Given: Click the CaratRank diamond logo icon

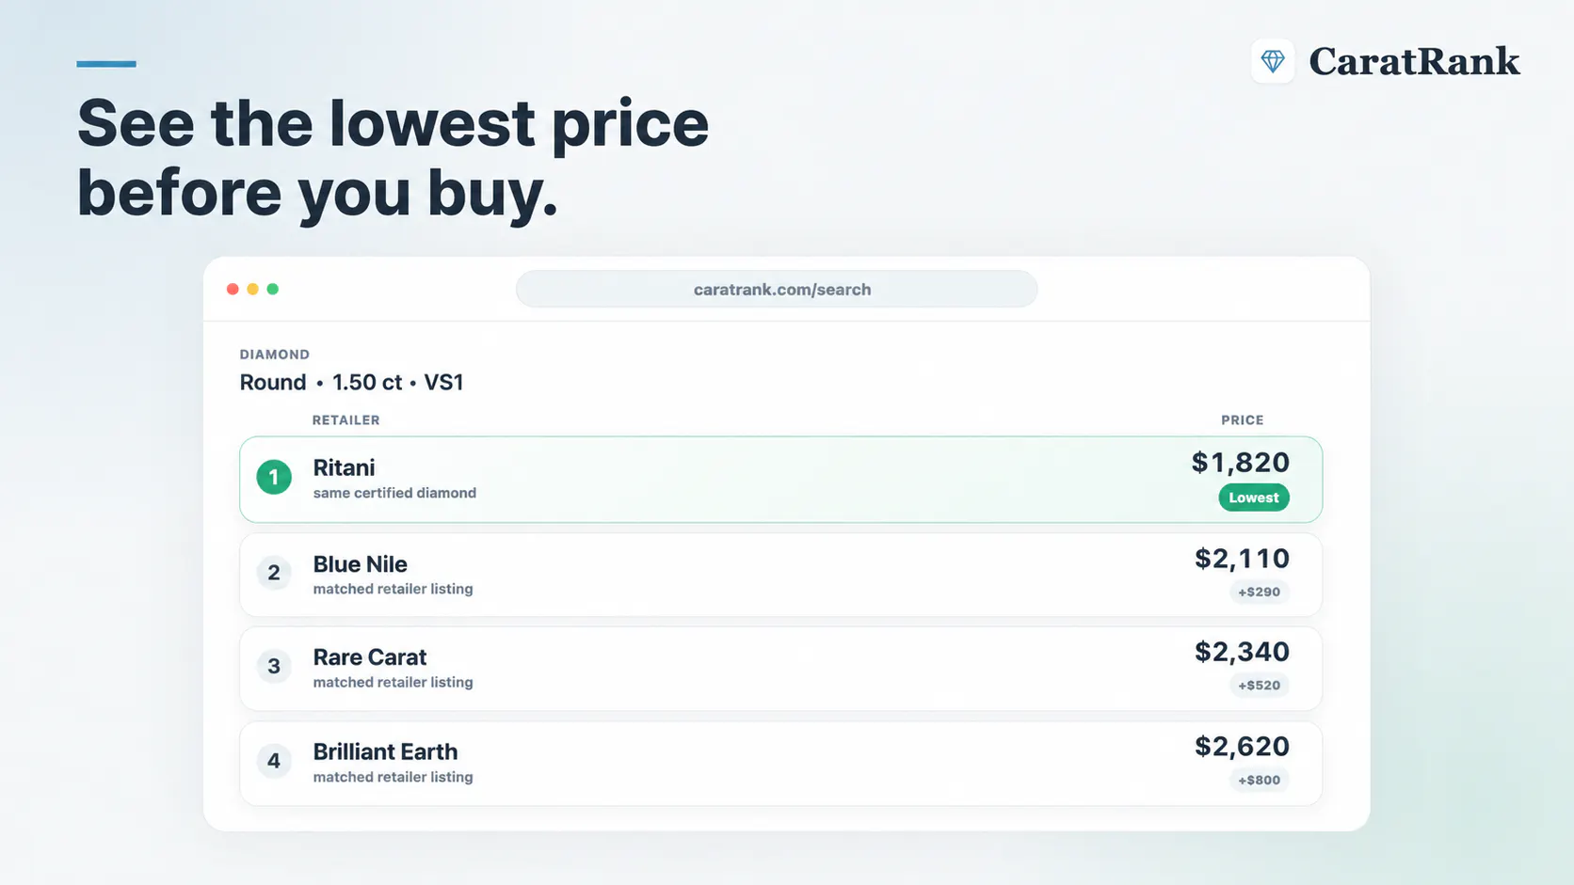Looking at the screenshot, I should [1273, 61].
